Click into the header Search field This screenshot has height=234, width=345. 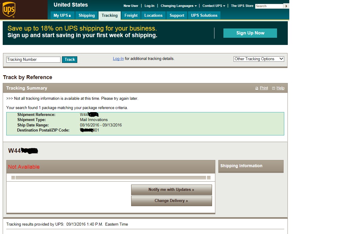click(269, 6)
